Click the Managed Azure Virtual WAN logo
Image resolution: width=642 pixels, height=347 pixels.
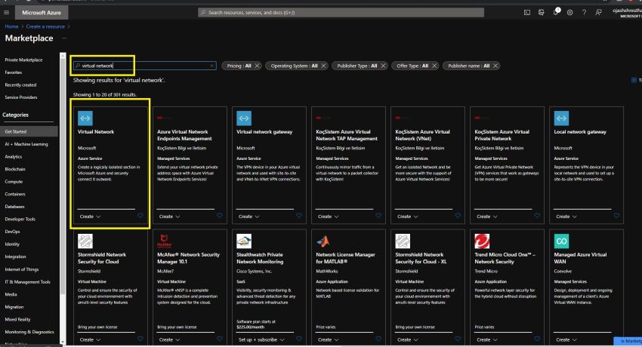561,241
